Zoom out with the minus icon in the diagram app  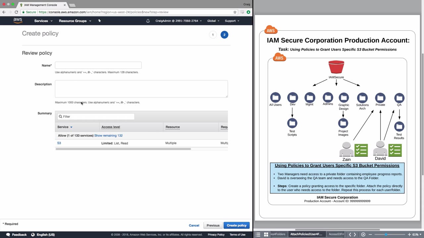click(x=370, y=235)
